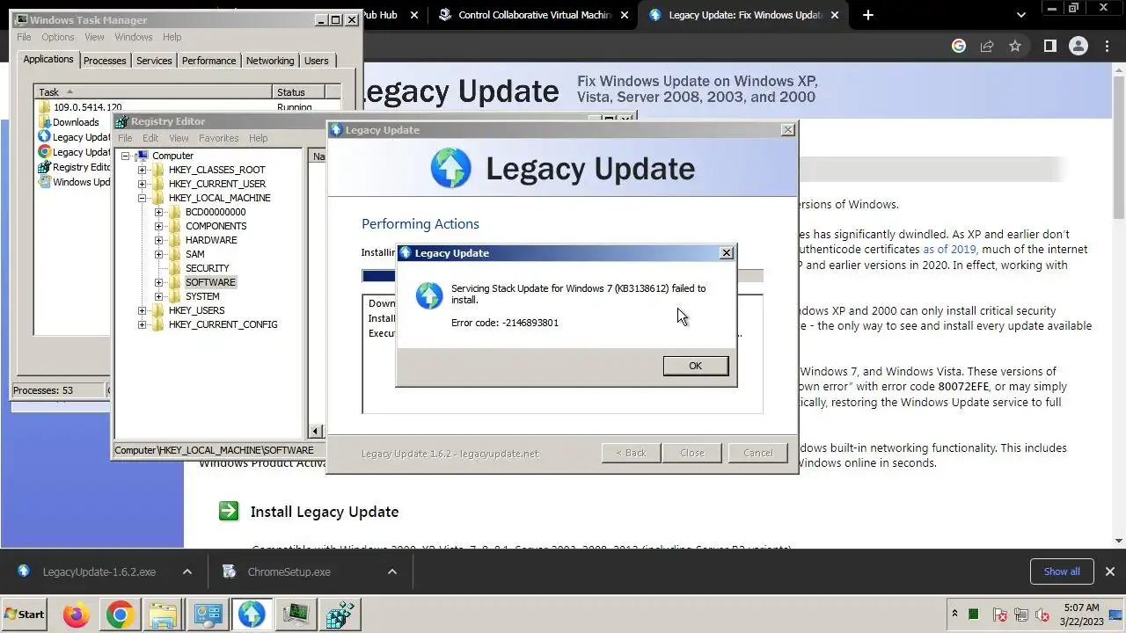This screenshot has height=633, width=1126.
Task: Switch to Registry Editor taskbar icon
Action: 340,615
